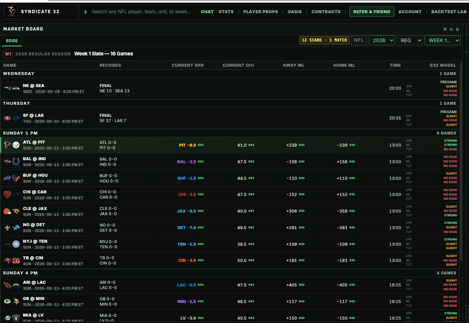This screenshot has height=323, width=469.
Task: Open the OASIS section
Action: (x=295, y=12)
